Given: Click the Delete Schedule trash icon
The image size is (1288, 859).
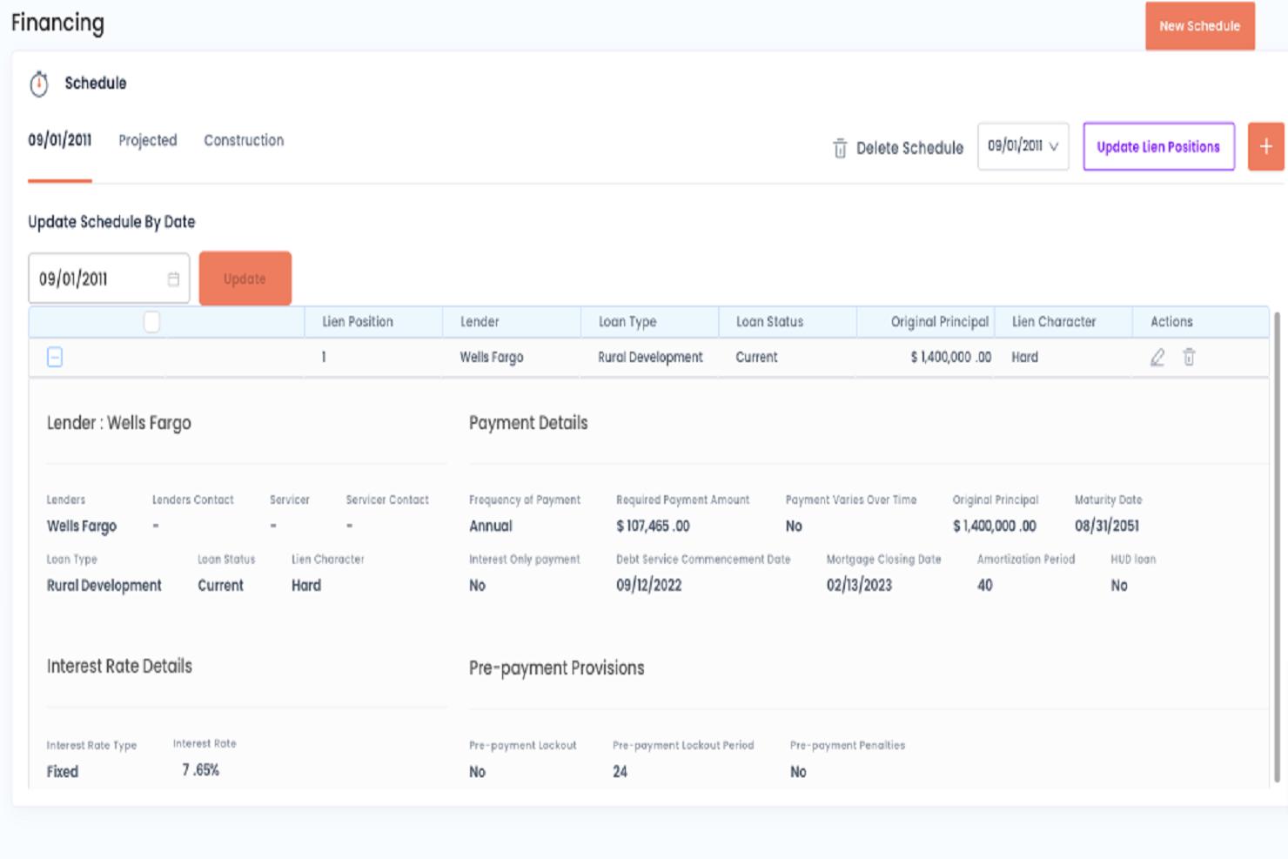Looking at the screenshot, I should 840,149.
